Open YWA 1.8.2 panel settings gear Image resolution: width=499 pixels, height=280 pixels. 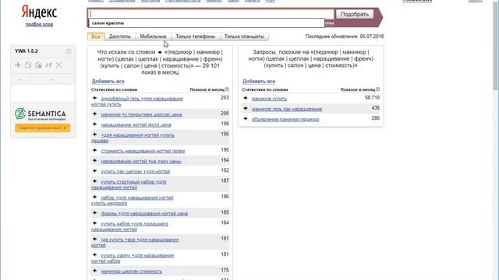coord(69,51)
